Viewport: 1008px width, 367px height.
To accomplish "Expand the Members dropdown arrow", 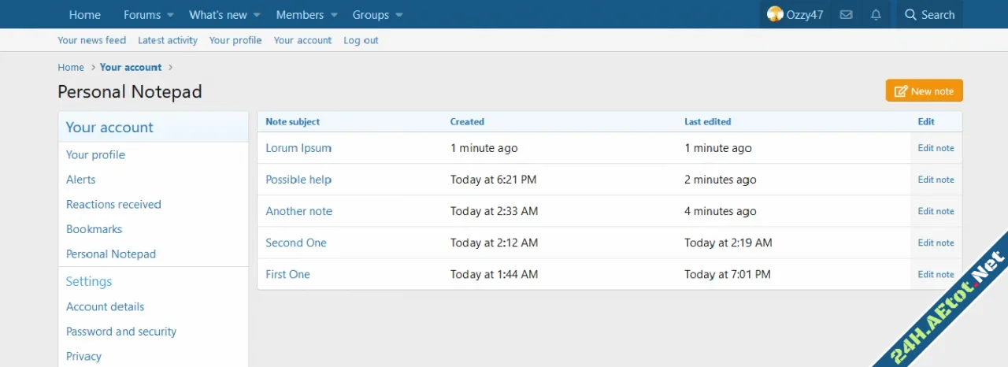I will tap(334, 15).
